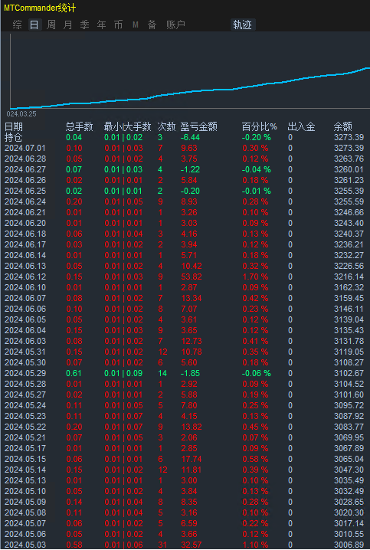370x550 pixels.
Task: Select the 日 daily tab
Action: tap(34, 25)
